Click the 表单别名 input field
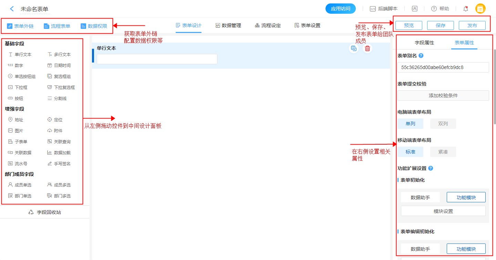The width and height of the screenshot is (496, 260). click(x=443, y=67)
